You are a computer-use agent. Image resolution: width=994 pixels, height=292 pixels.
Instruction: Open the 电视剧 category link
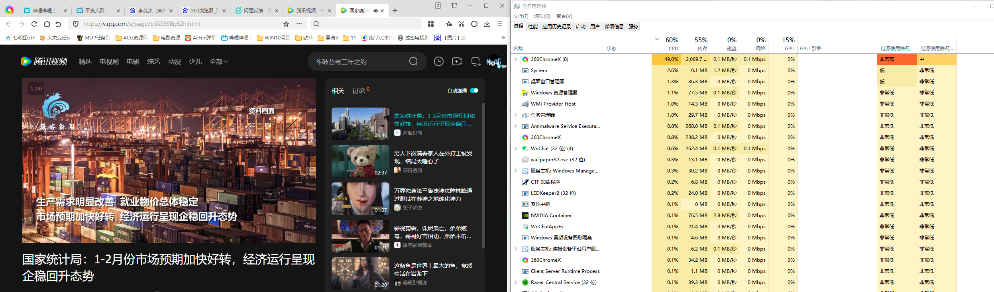tap(109, 61)
